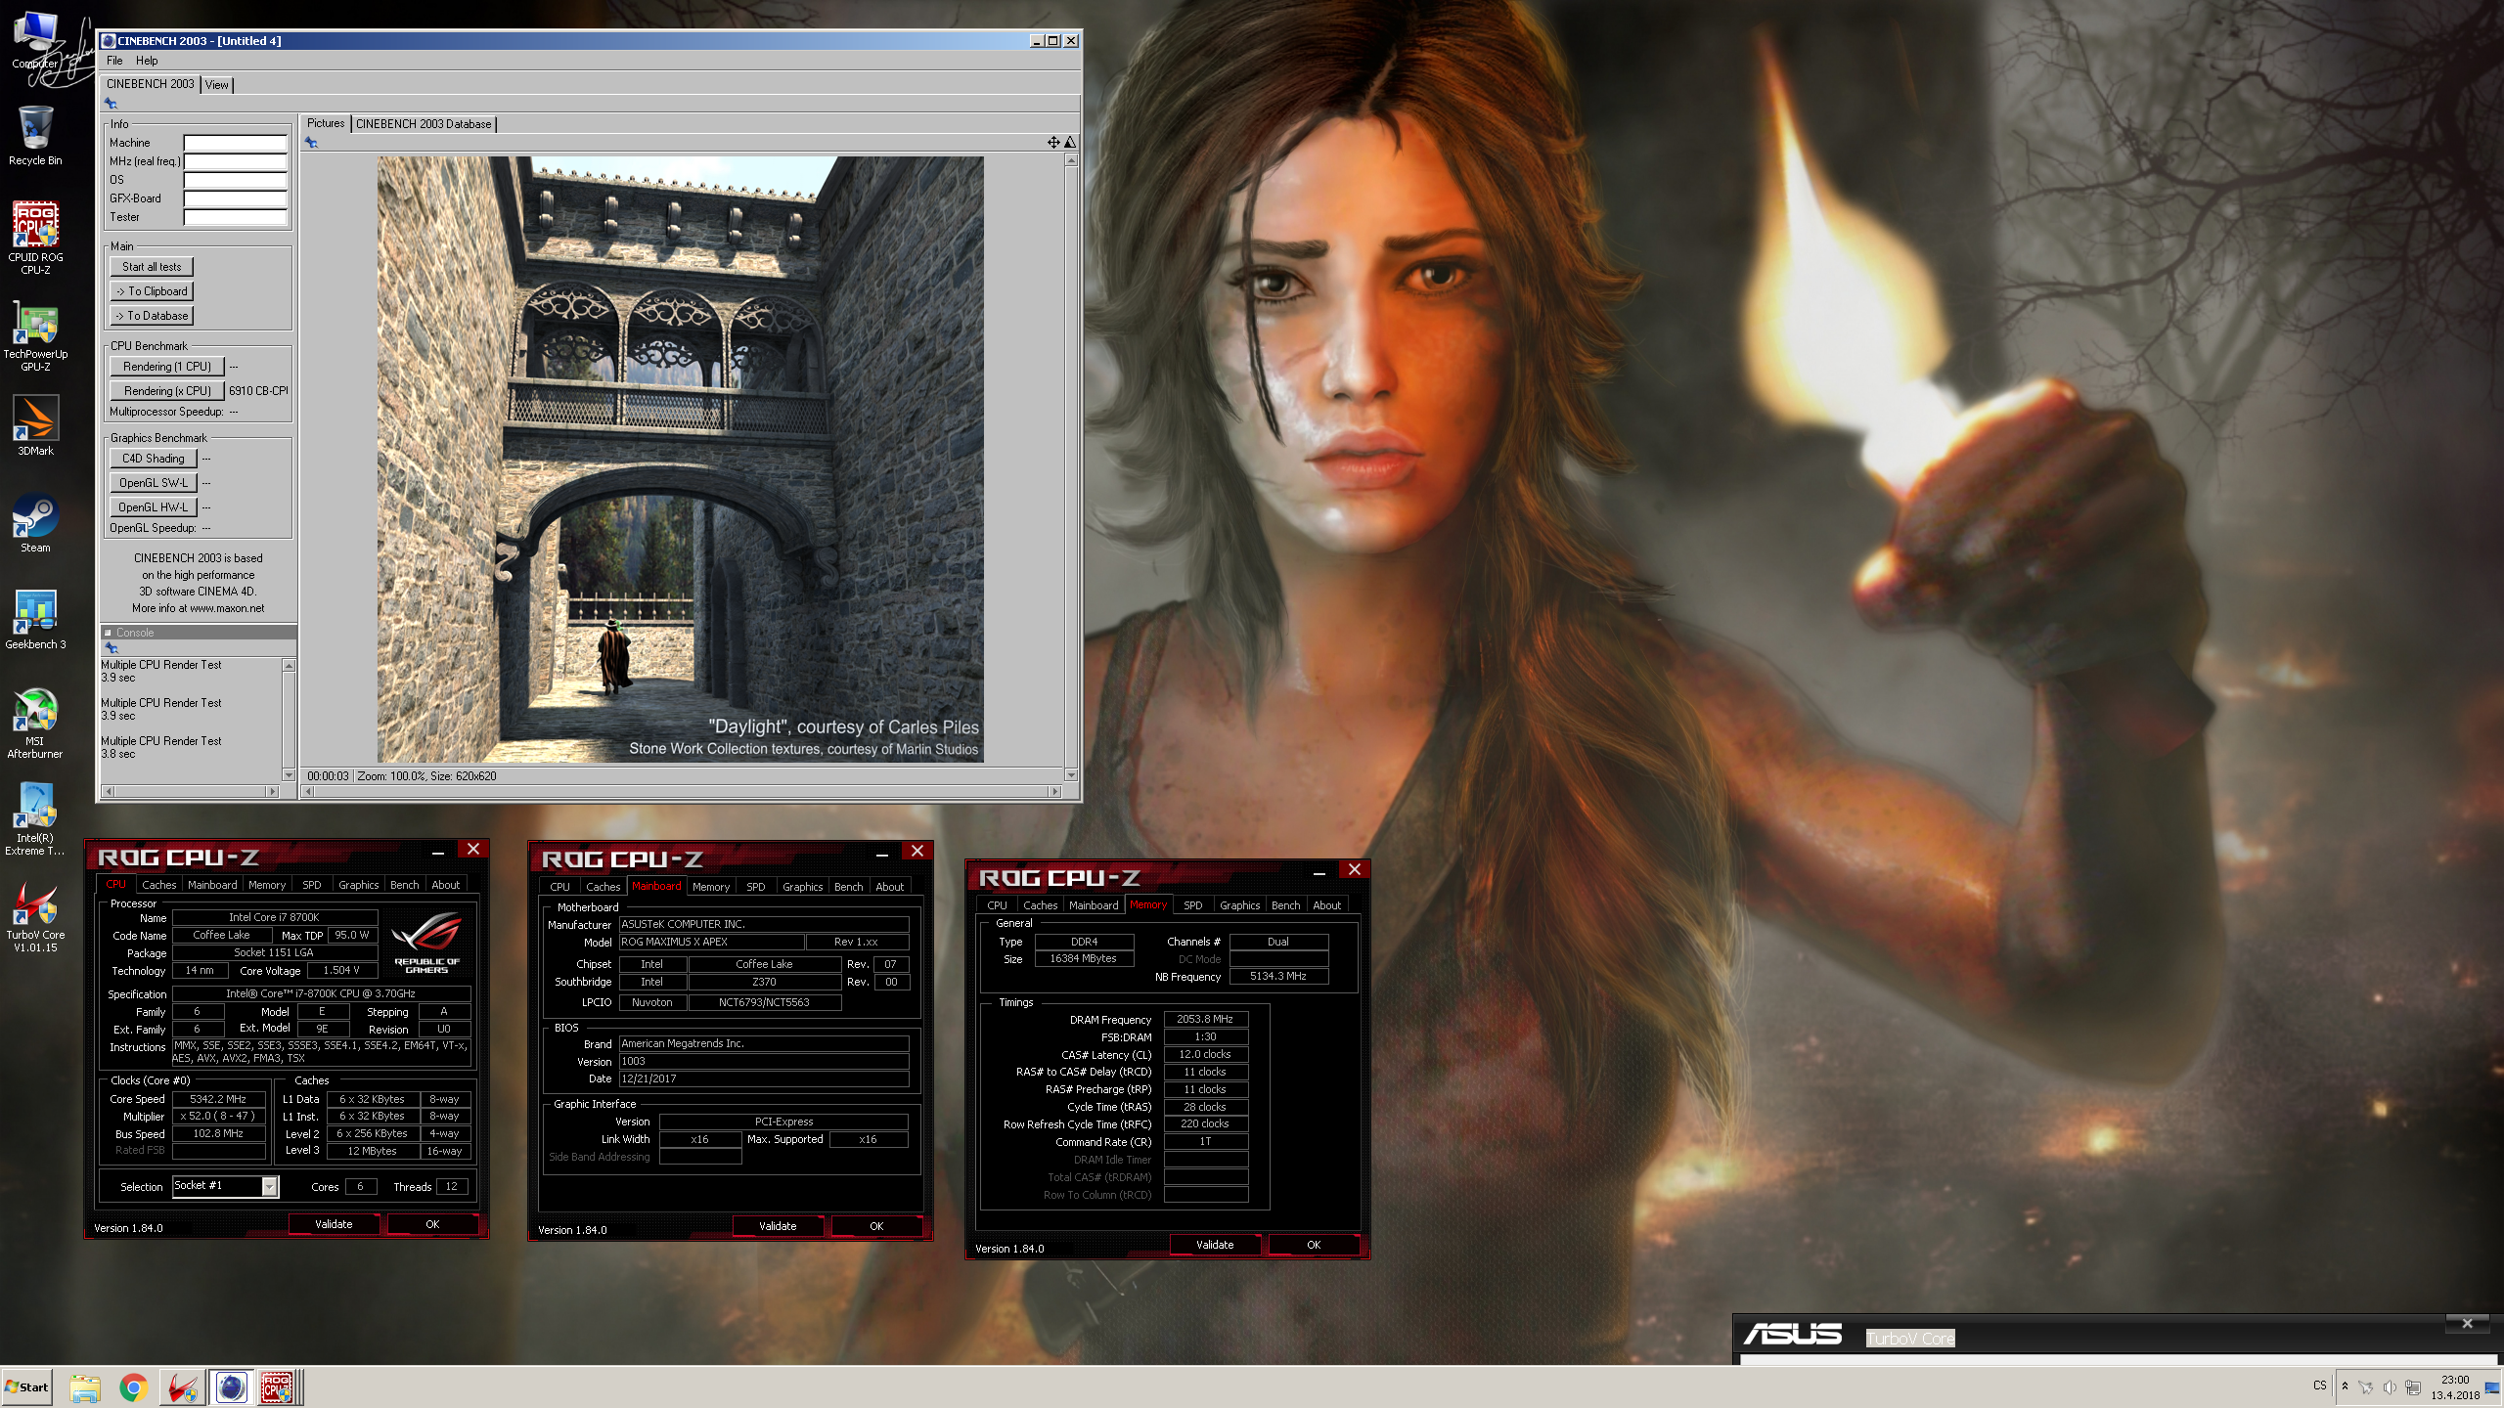The width and height of the screenshot is (2504, 1408).
Task: Click the Machine input field
Action: (x=235, y=143)
